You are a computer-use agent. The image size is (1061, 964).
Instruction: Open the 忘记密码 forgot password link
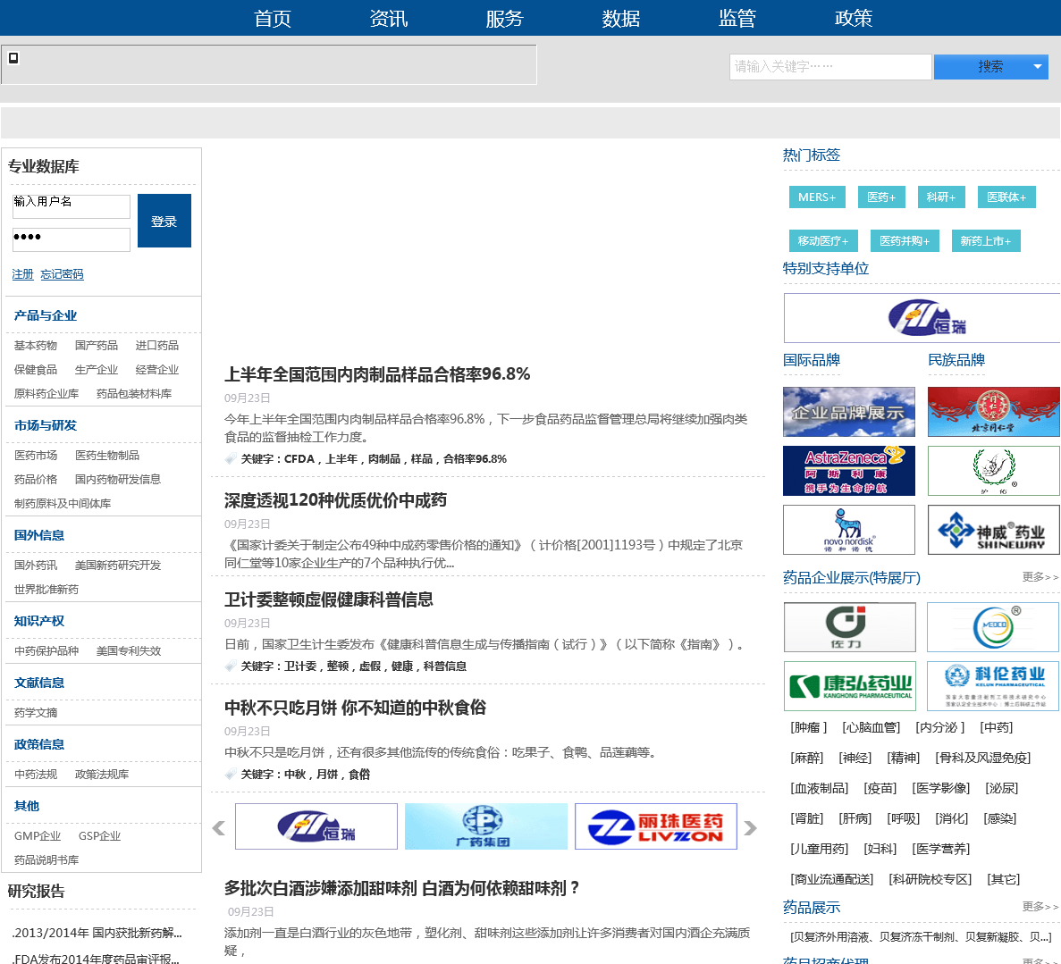(63, 274)
